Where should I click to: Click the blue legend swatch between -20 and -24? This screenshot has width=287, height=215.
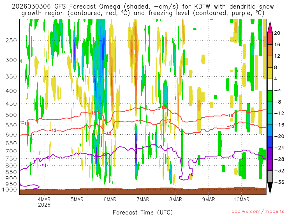[270, 142]
